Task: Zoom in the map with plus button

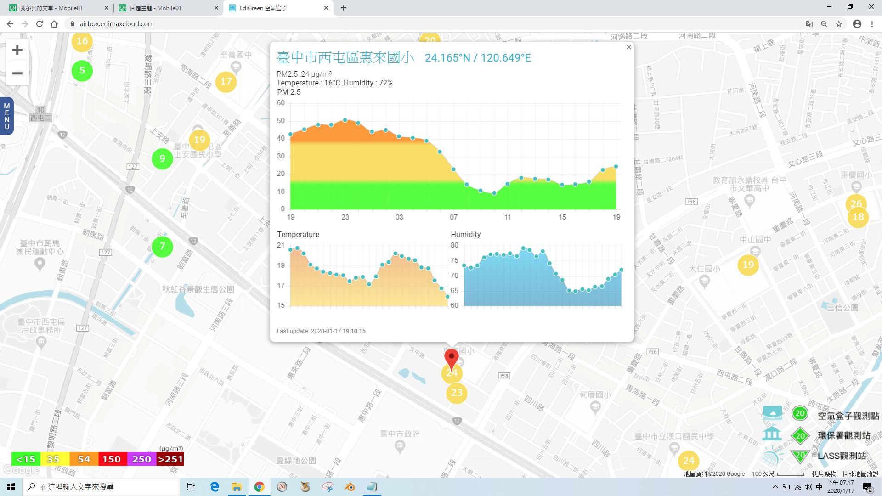Action: tap(17, 50)
